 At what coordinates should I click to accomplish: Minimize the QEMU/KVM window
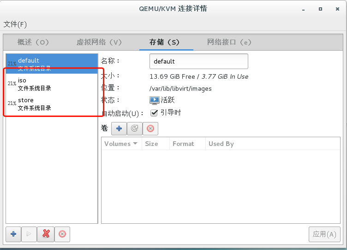coord(304,9)
